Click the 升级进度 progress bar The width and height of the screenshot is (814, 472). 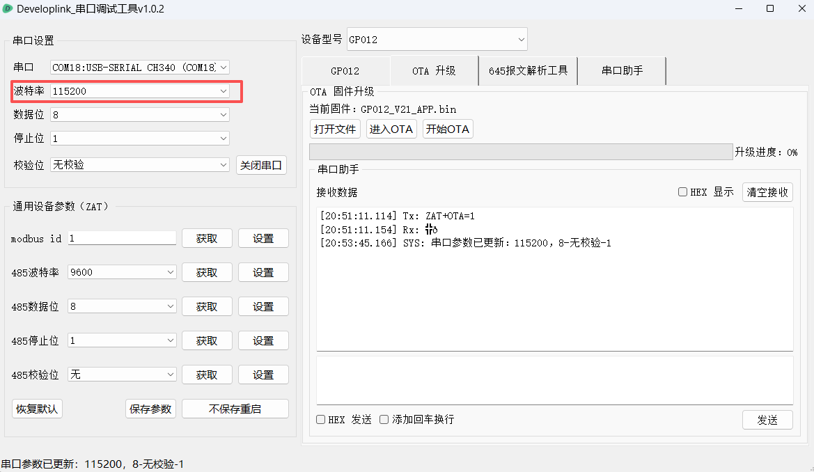(x=521, y=152)
